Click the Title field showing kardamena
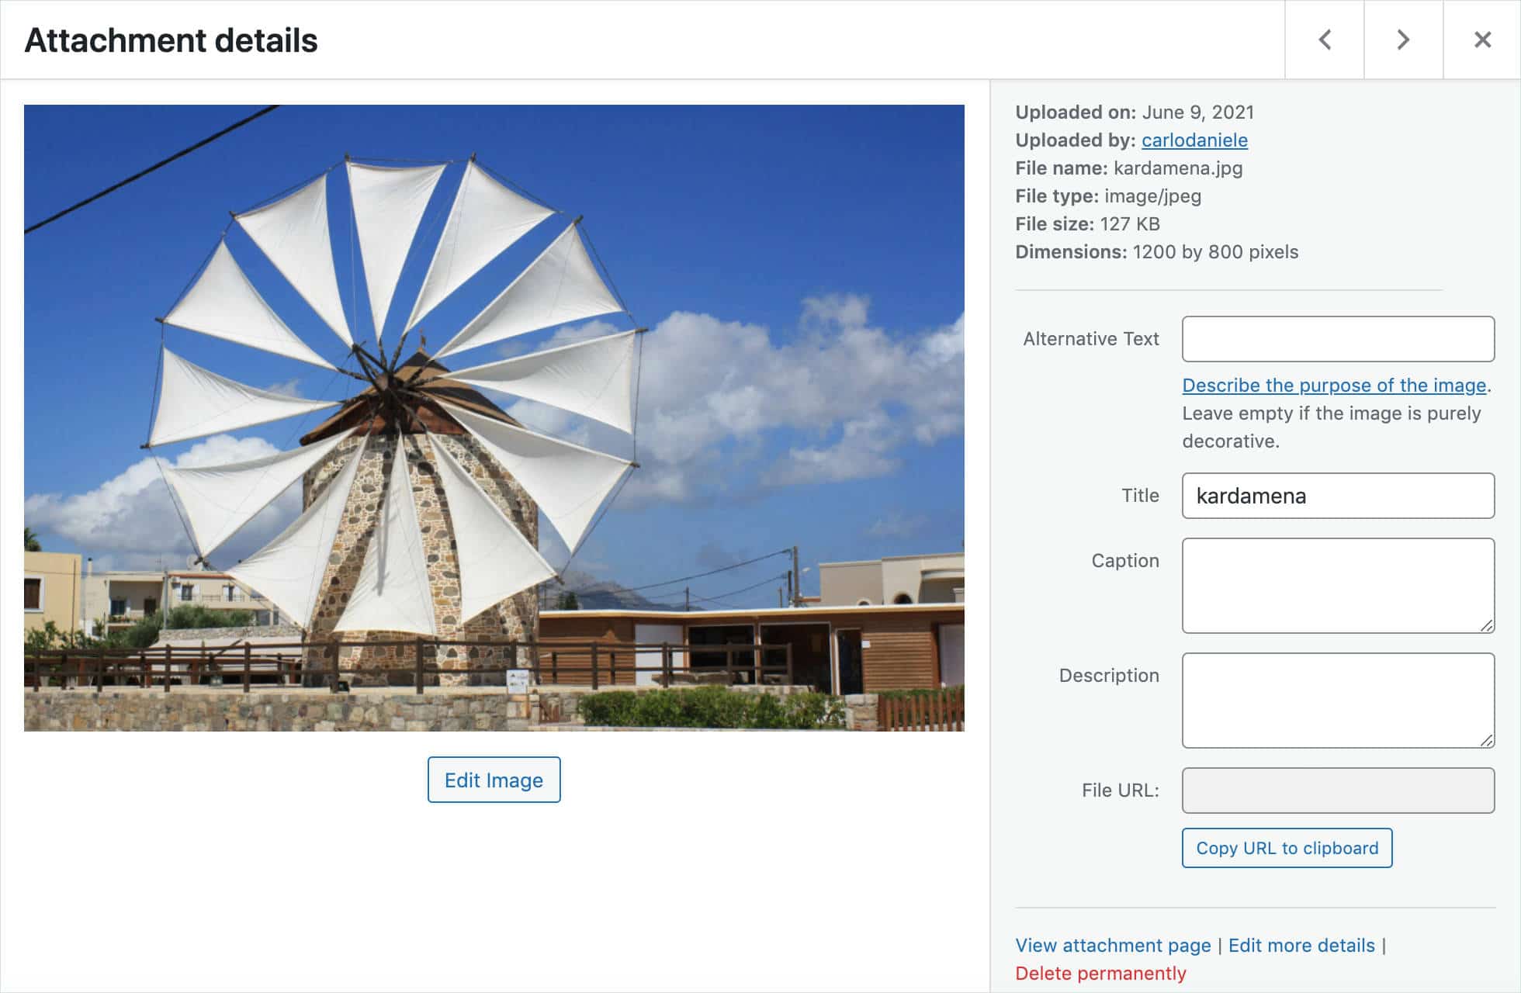The width and height of the screenshot is (1521, 993). (x=1337, y=496)
